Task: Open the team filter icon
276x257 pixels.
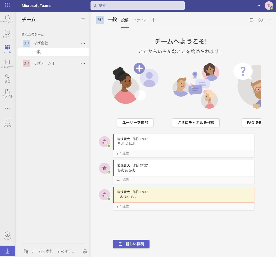Action: 83,20
